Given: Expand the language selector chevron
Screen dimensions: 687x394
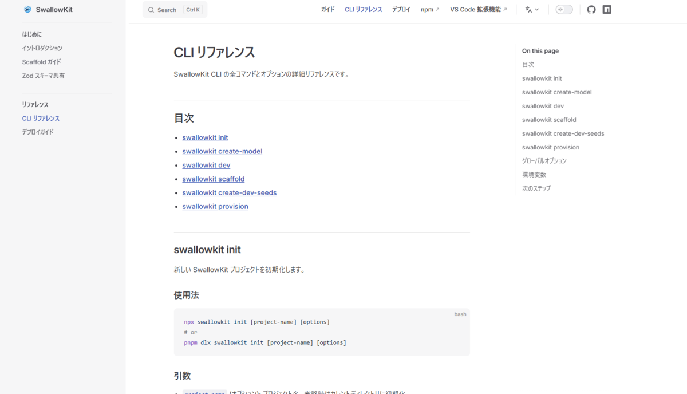Looking at the screenshot, I should tap(537, 10).
